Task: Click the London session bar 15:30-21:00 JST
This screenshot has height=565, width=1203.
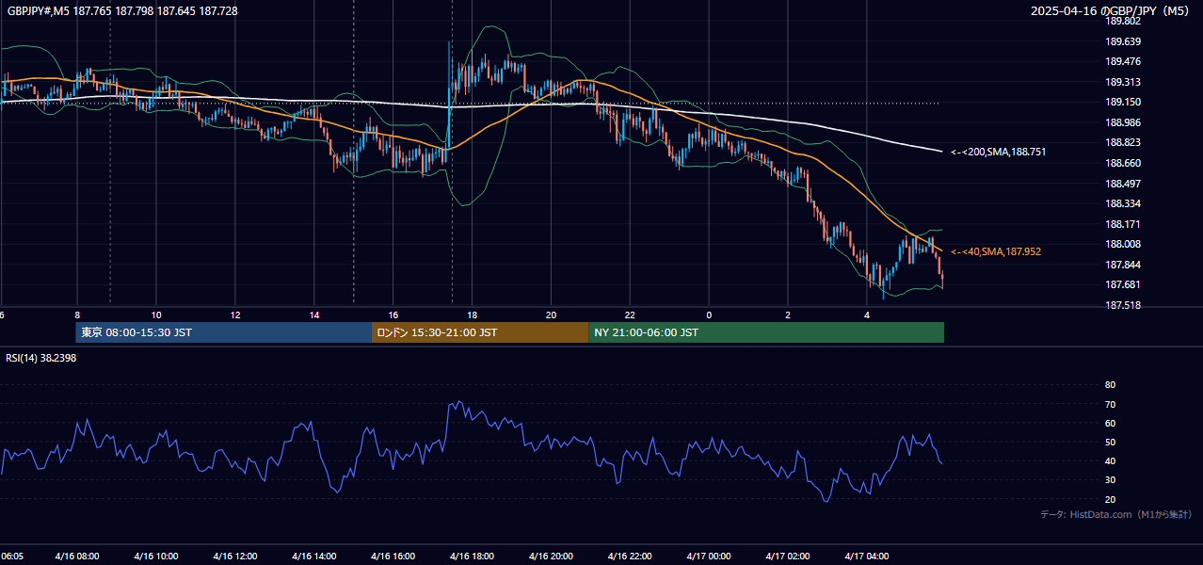Action: pos(480,332)
